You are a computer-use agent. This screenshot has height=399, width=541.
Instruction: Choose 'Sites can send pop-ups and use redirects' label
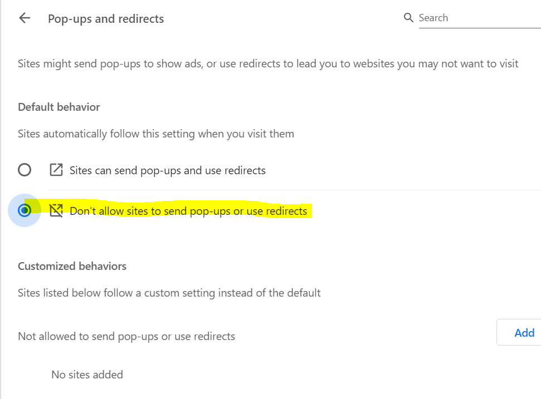click(x=167, y=170)
